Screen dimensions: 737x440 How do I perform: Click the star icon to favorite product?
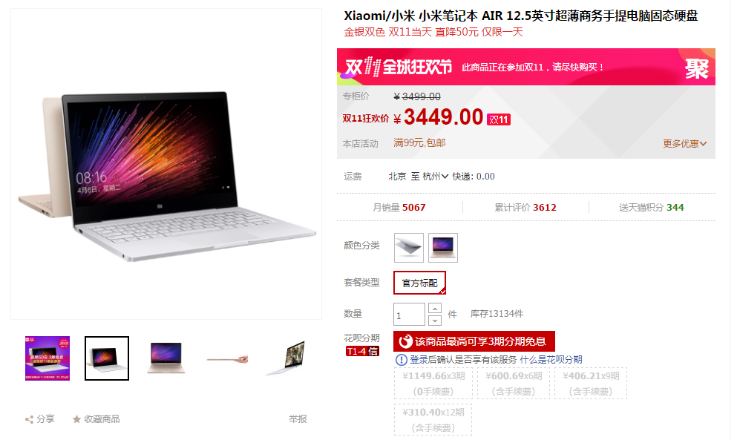[76, 418]
